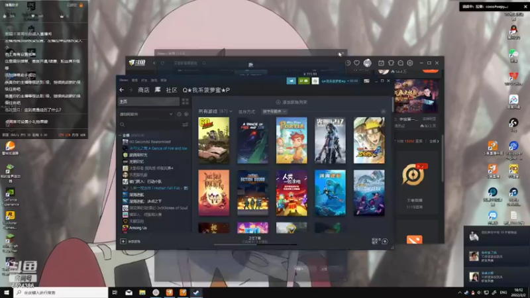
Task: Open Don't Starve Together cover
Action: (x=213, y=193)
